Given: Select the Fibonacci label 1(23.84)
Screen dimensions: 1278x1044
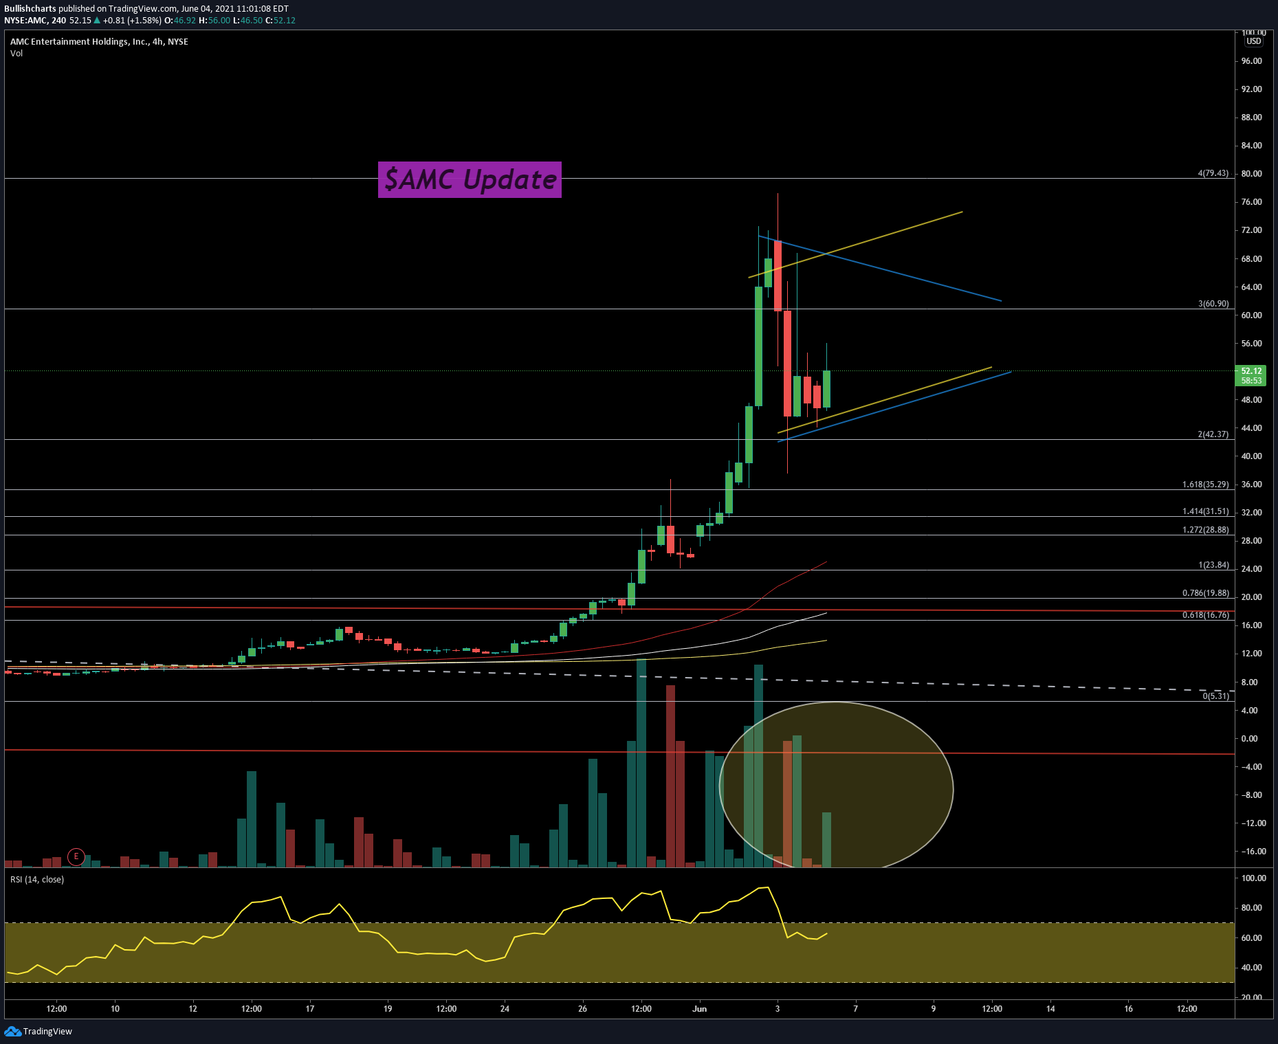Looking at the screenshot, I should [1213, 565].
